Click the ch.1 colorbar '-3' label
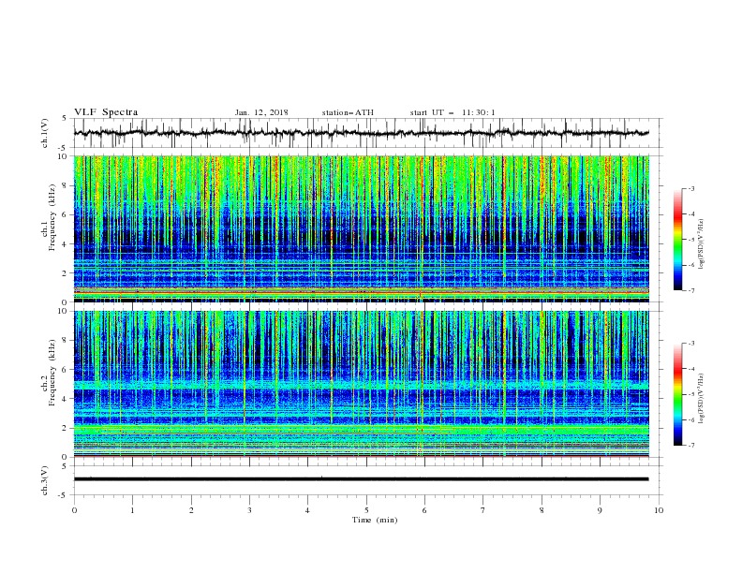742x573 pixels. 691,188
